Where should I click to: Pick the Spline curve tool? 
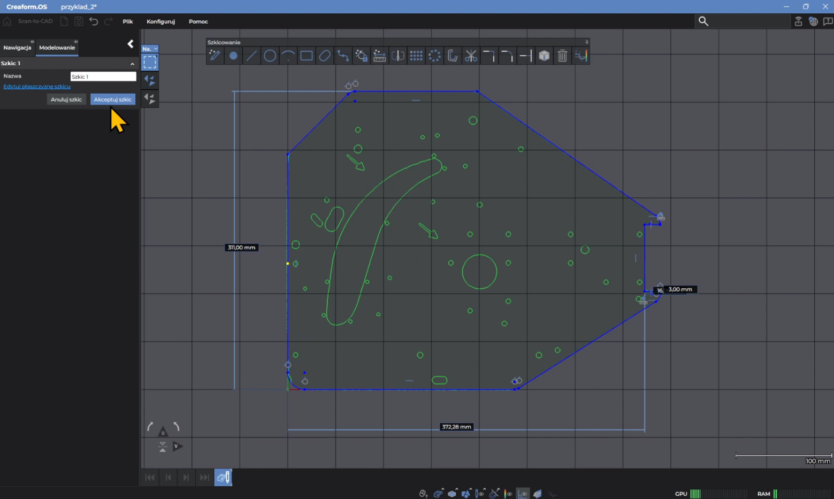point(343,56)
